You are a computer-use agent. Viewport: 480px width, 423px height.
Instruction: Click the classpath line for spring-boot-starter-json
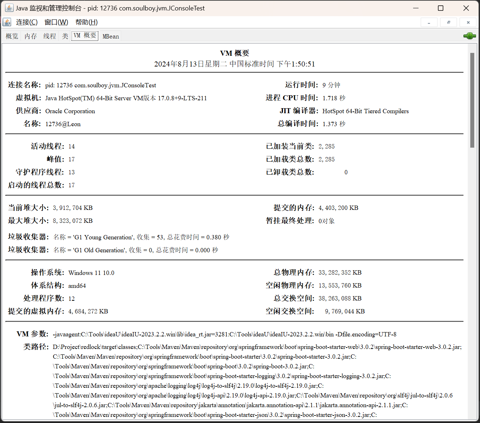coord(215,415)
